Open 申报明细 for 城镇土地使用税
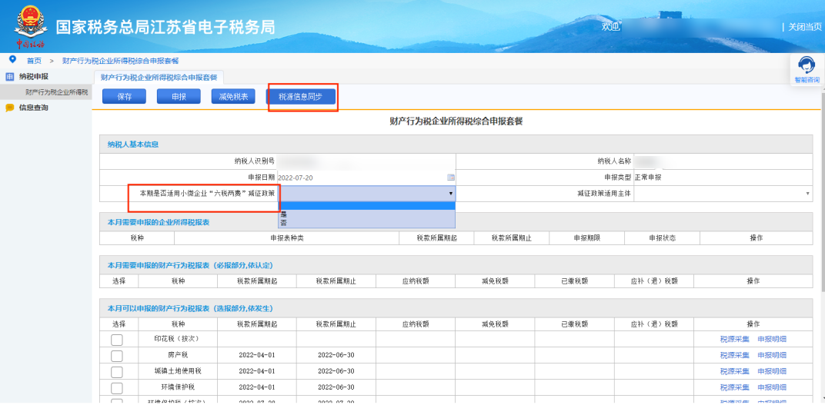Screen dimensions: 825x405 [x=772, y=371]
